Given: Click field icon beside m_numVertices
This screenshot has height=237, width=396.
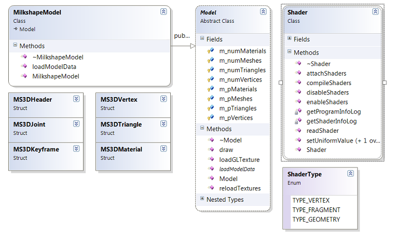Looking at the screenshot, I should (x=211, y=79).
